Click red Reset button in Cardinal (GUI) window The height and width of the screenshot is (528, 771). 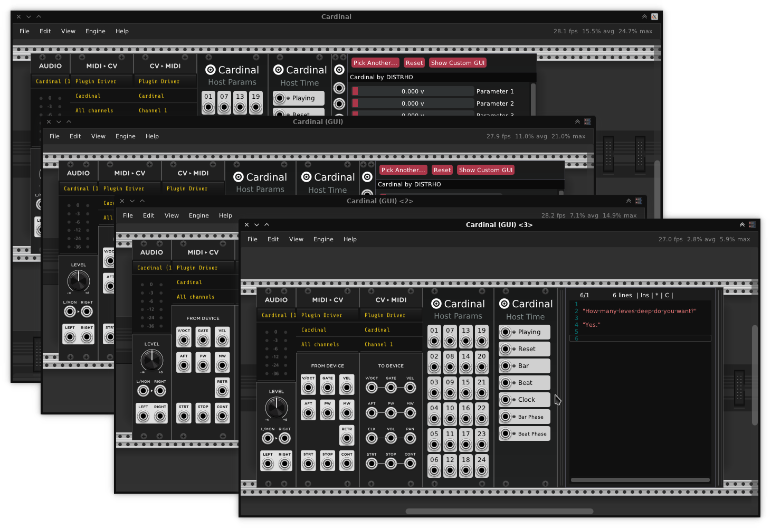point(442,170)
